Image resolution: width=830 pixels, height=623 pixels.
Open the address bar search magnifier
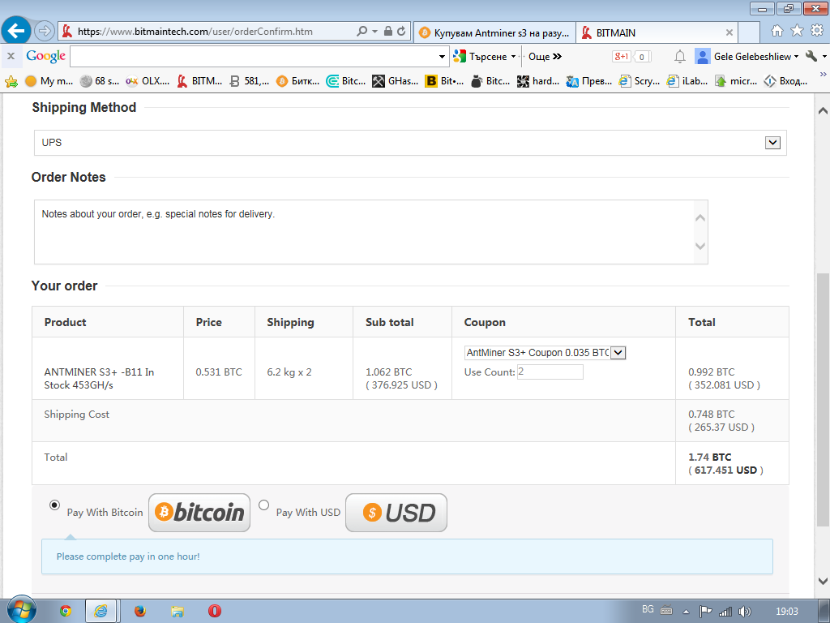tap(362, 32)
